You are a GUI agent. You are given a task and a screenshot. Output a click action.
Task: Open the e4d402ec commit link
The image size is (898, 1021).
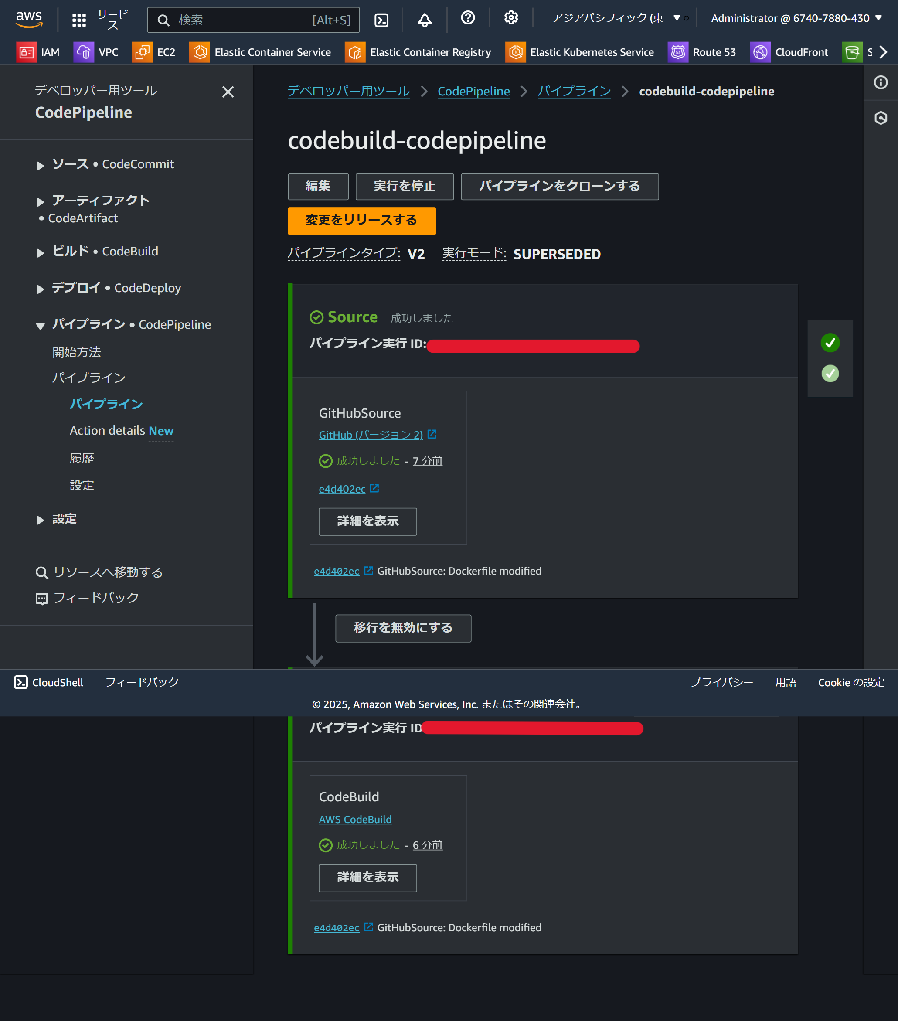click(343, 489)
